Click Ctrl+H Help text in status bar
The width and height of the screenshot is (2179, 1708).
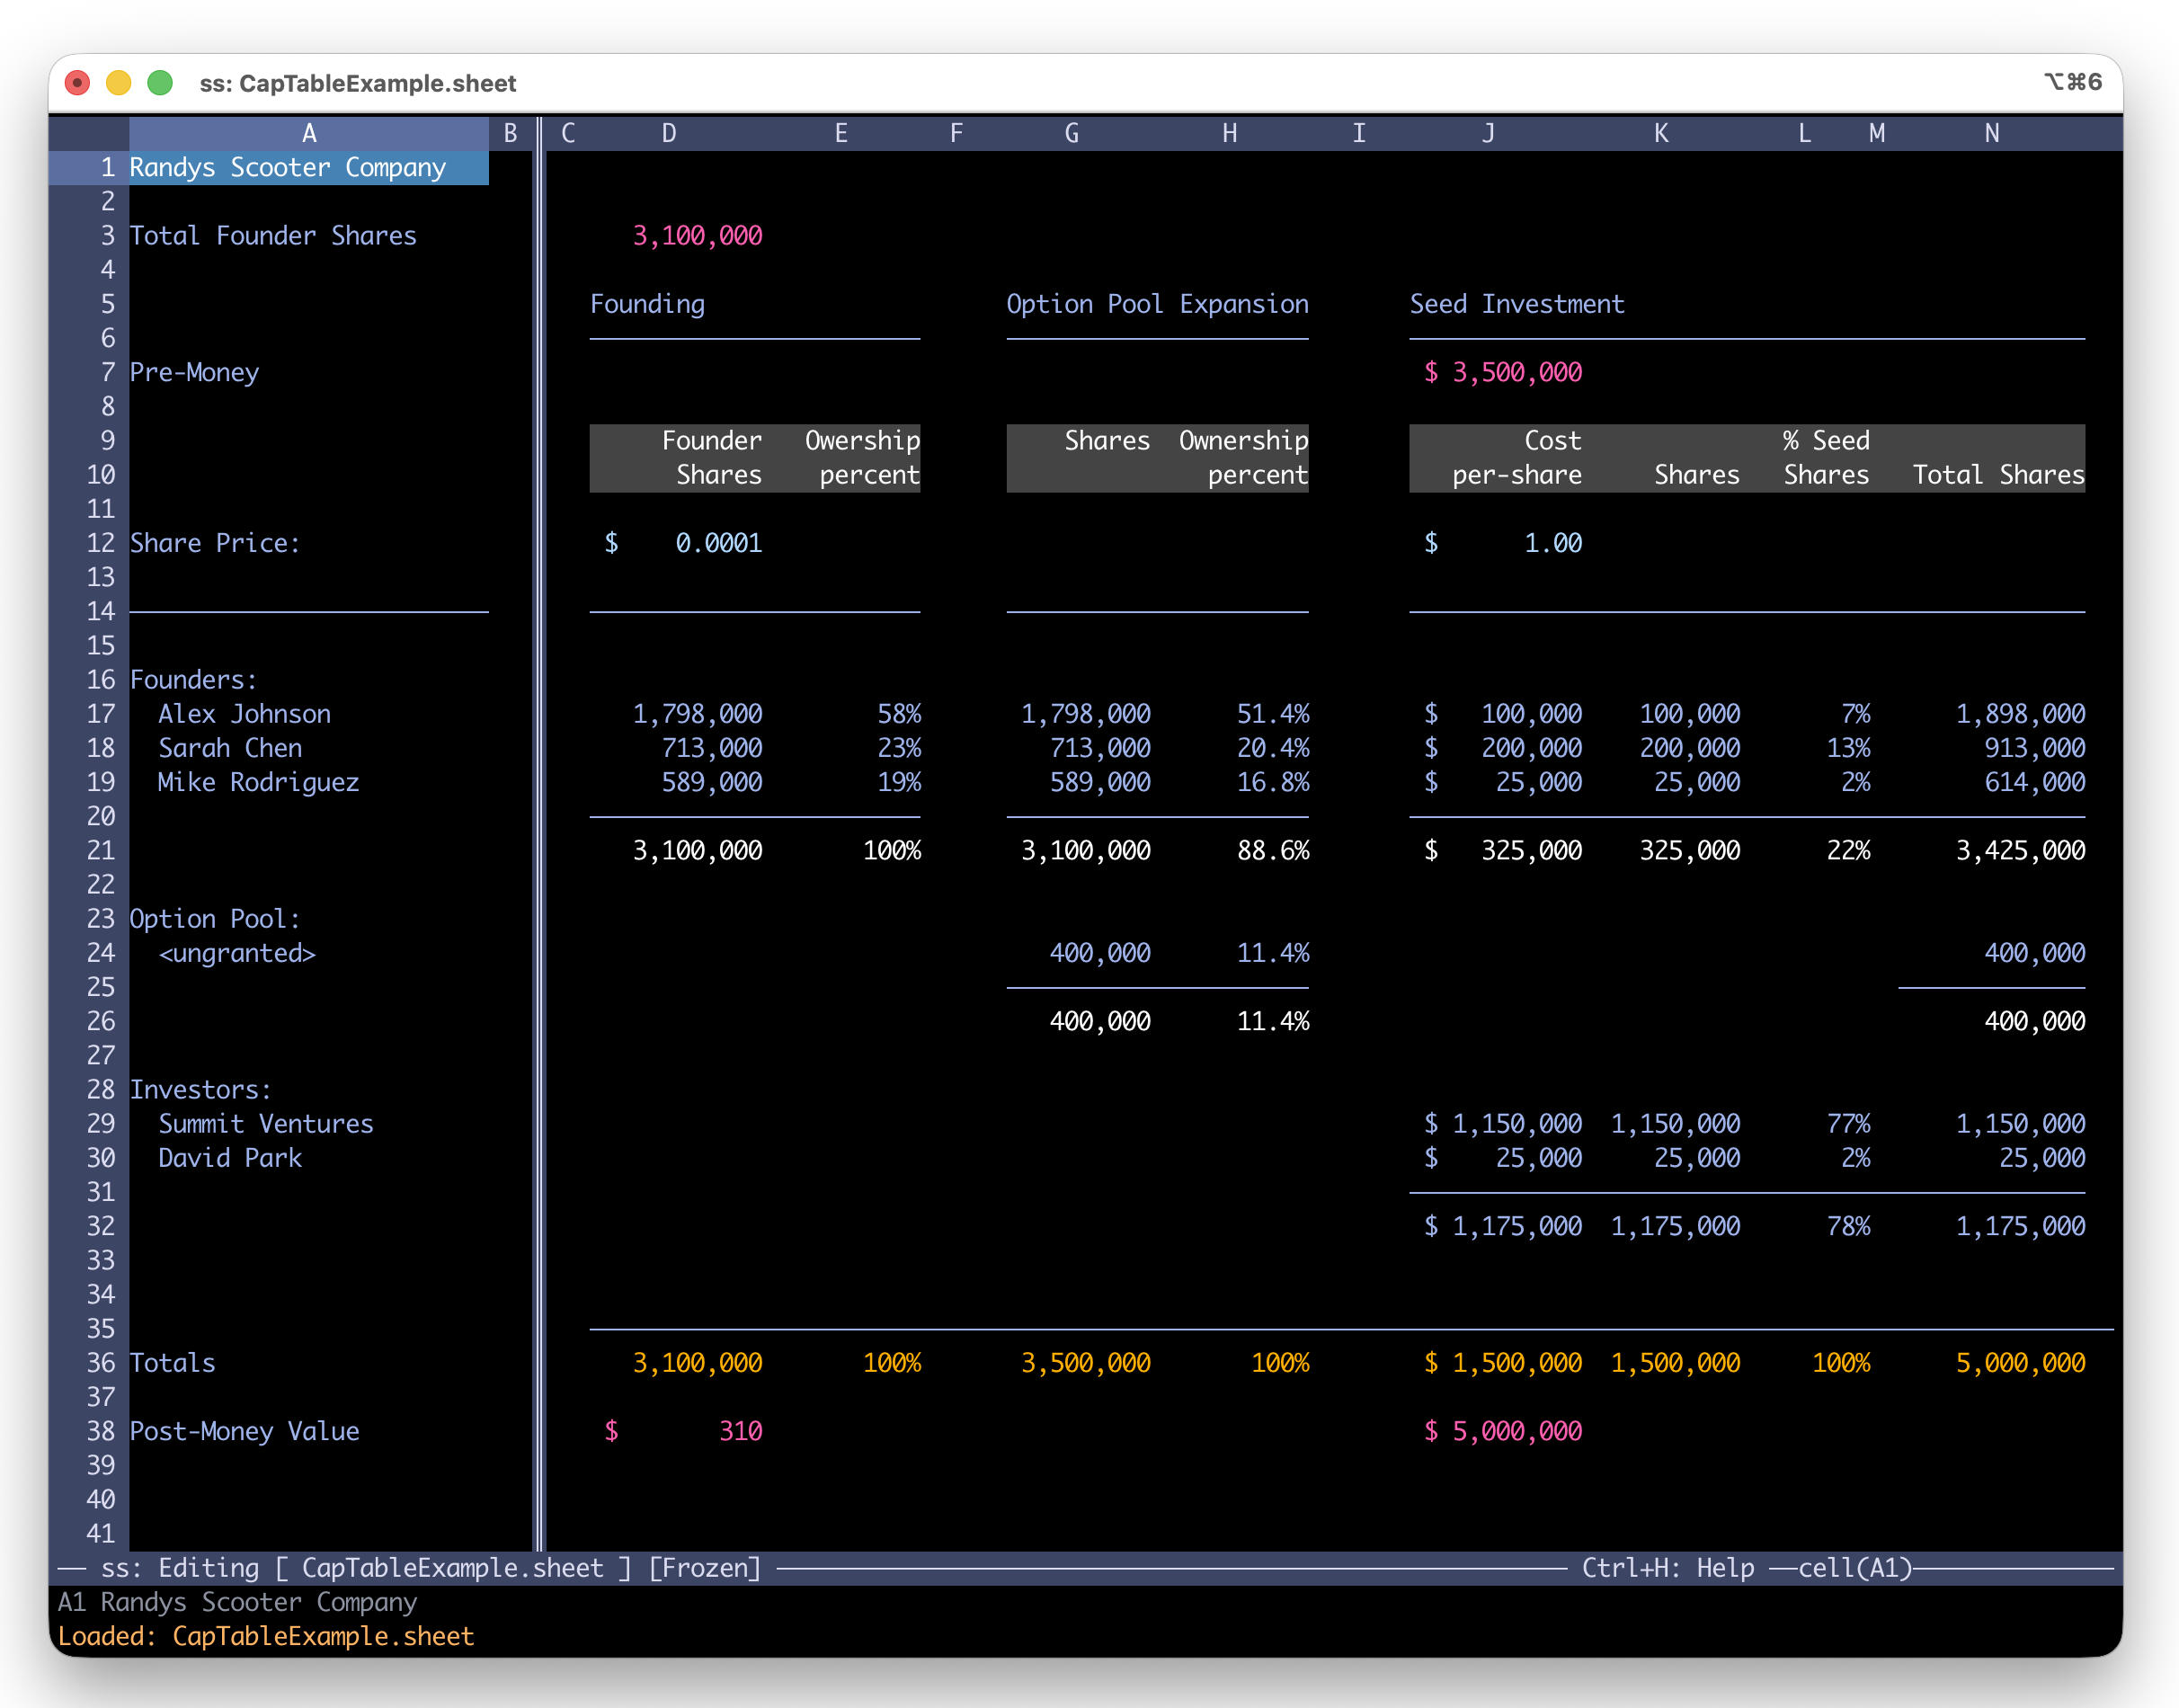[1667, 1568]
